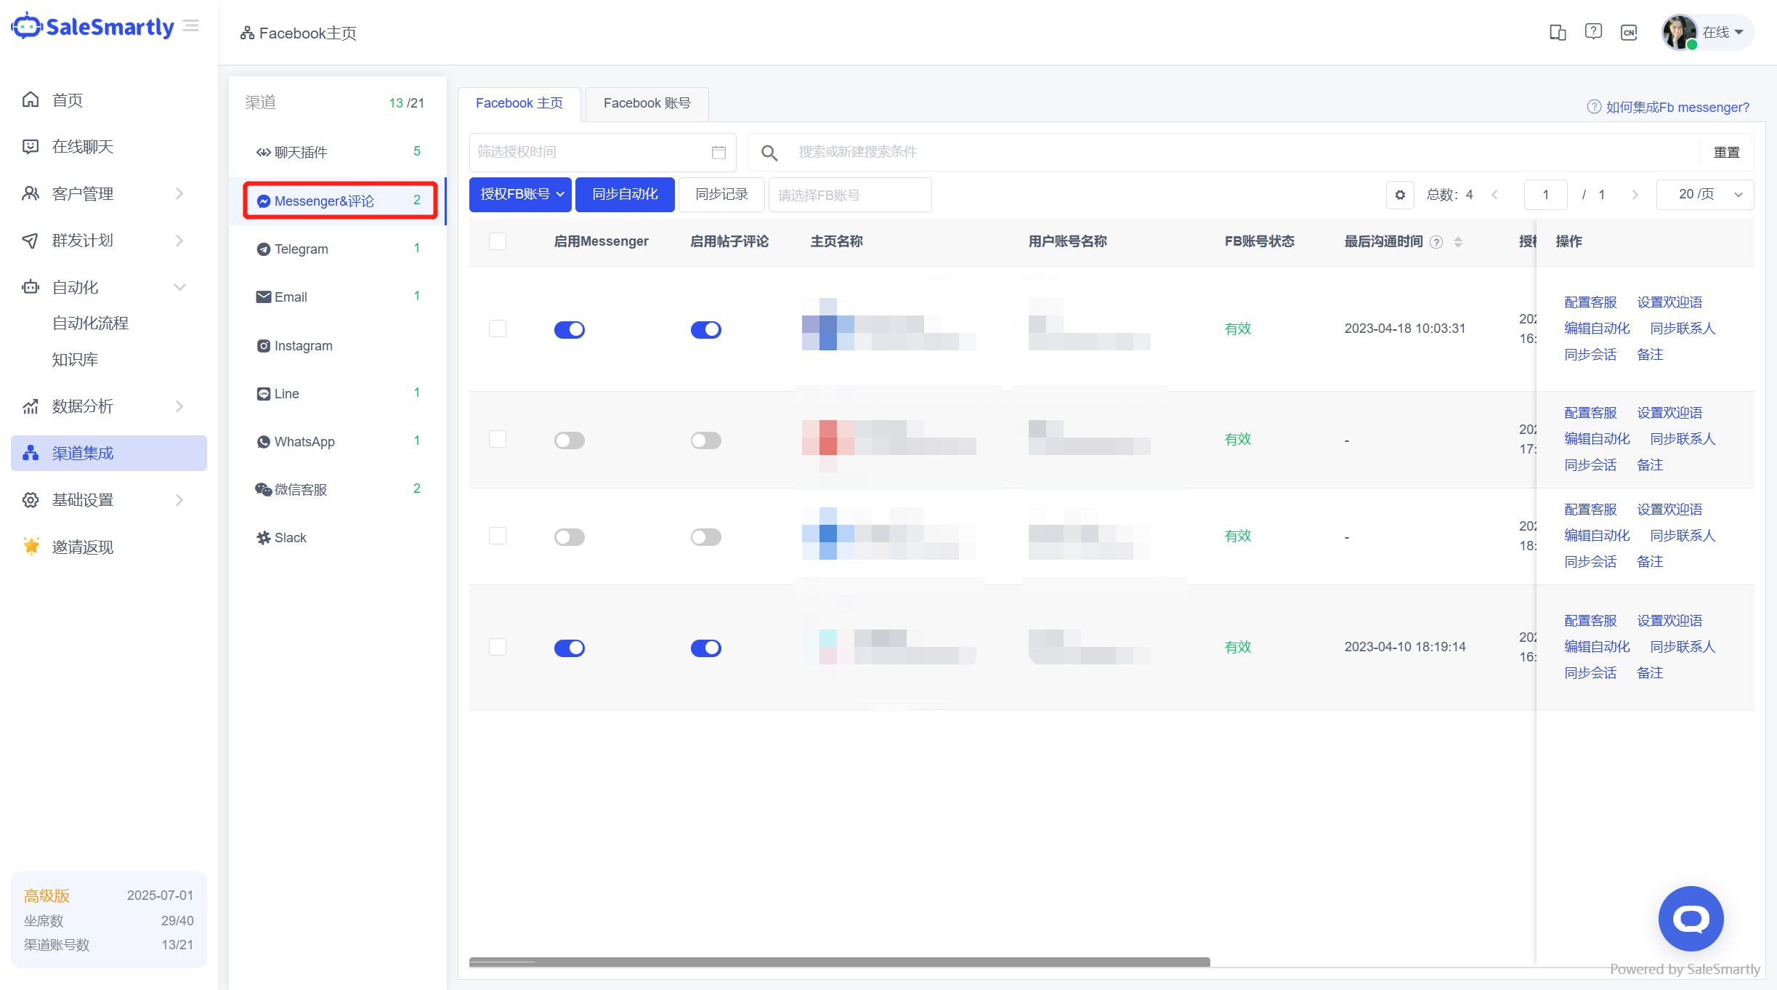
Task: Sort by 最后沟通时间 sort arrows
Action: tap(1458, 242)
